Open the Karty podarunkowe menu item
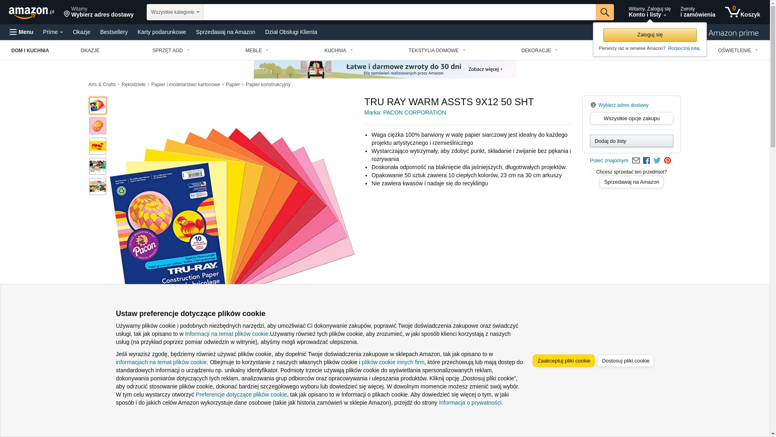This screenshot has width=776, height=437. coord(162,32)
